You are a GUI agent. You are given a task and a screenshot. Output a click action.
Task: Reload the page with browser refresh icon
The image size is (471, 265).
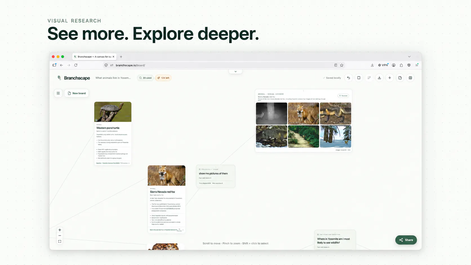[x=76, y=65]
